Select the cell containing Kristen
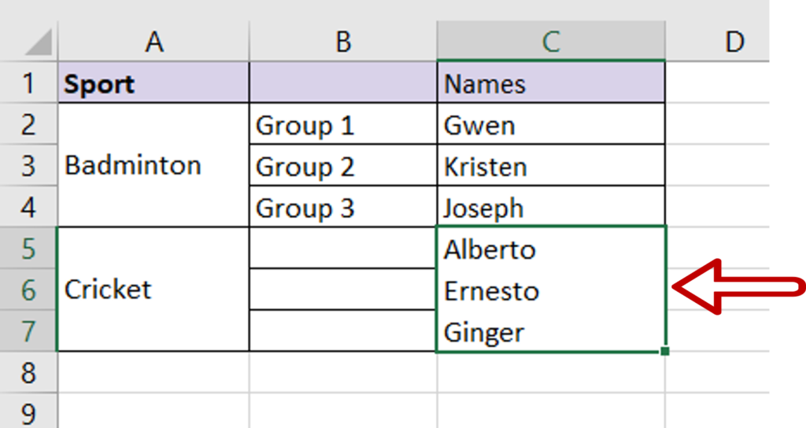This screenshot has width=806, height=428. pos(551,165)
